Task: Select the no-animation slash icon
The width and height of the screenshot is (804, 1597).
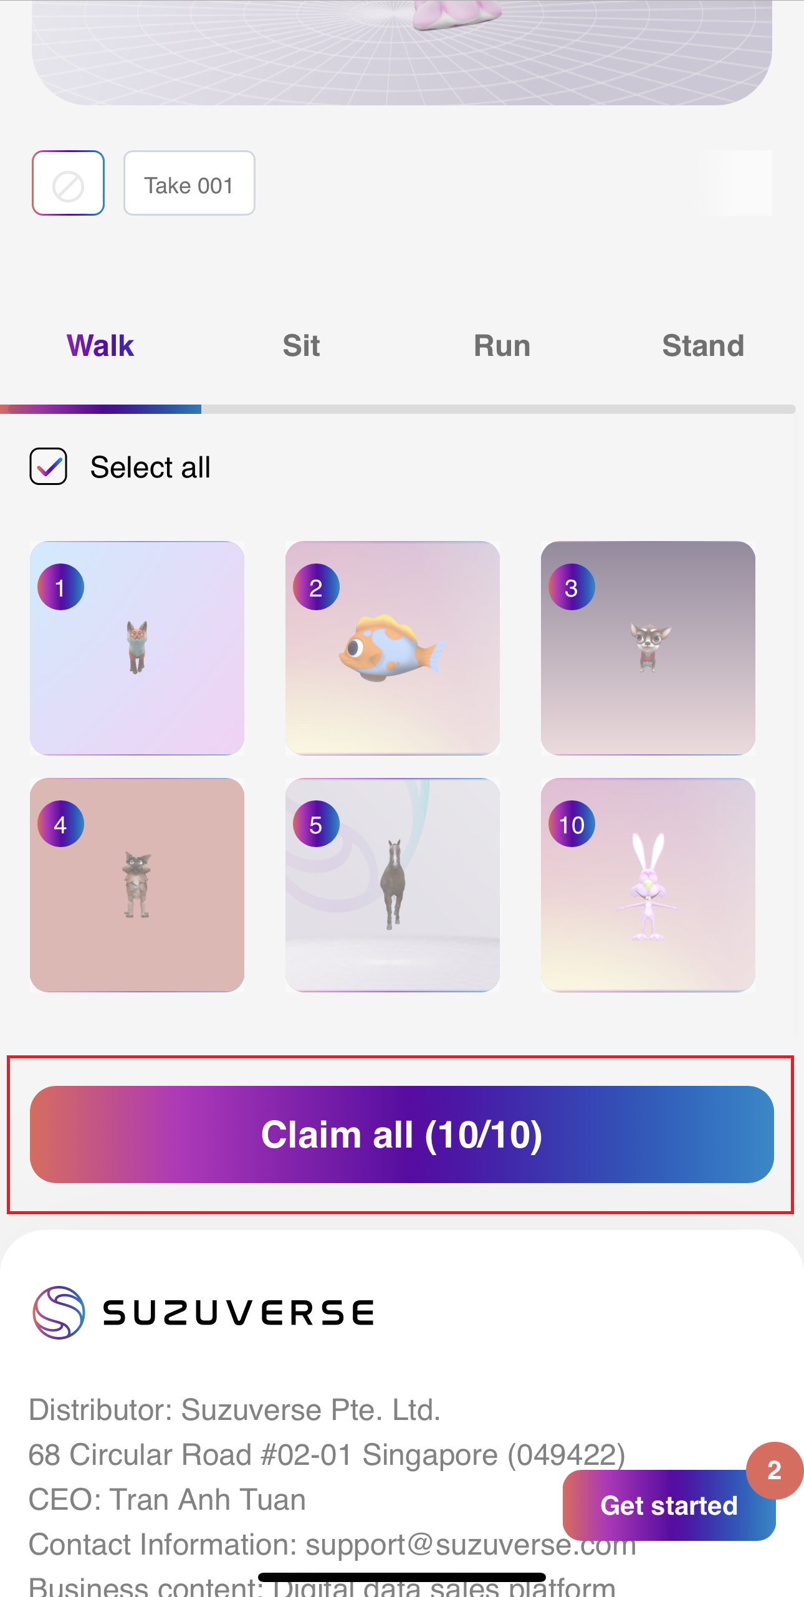Action: 68,183
